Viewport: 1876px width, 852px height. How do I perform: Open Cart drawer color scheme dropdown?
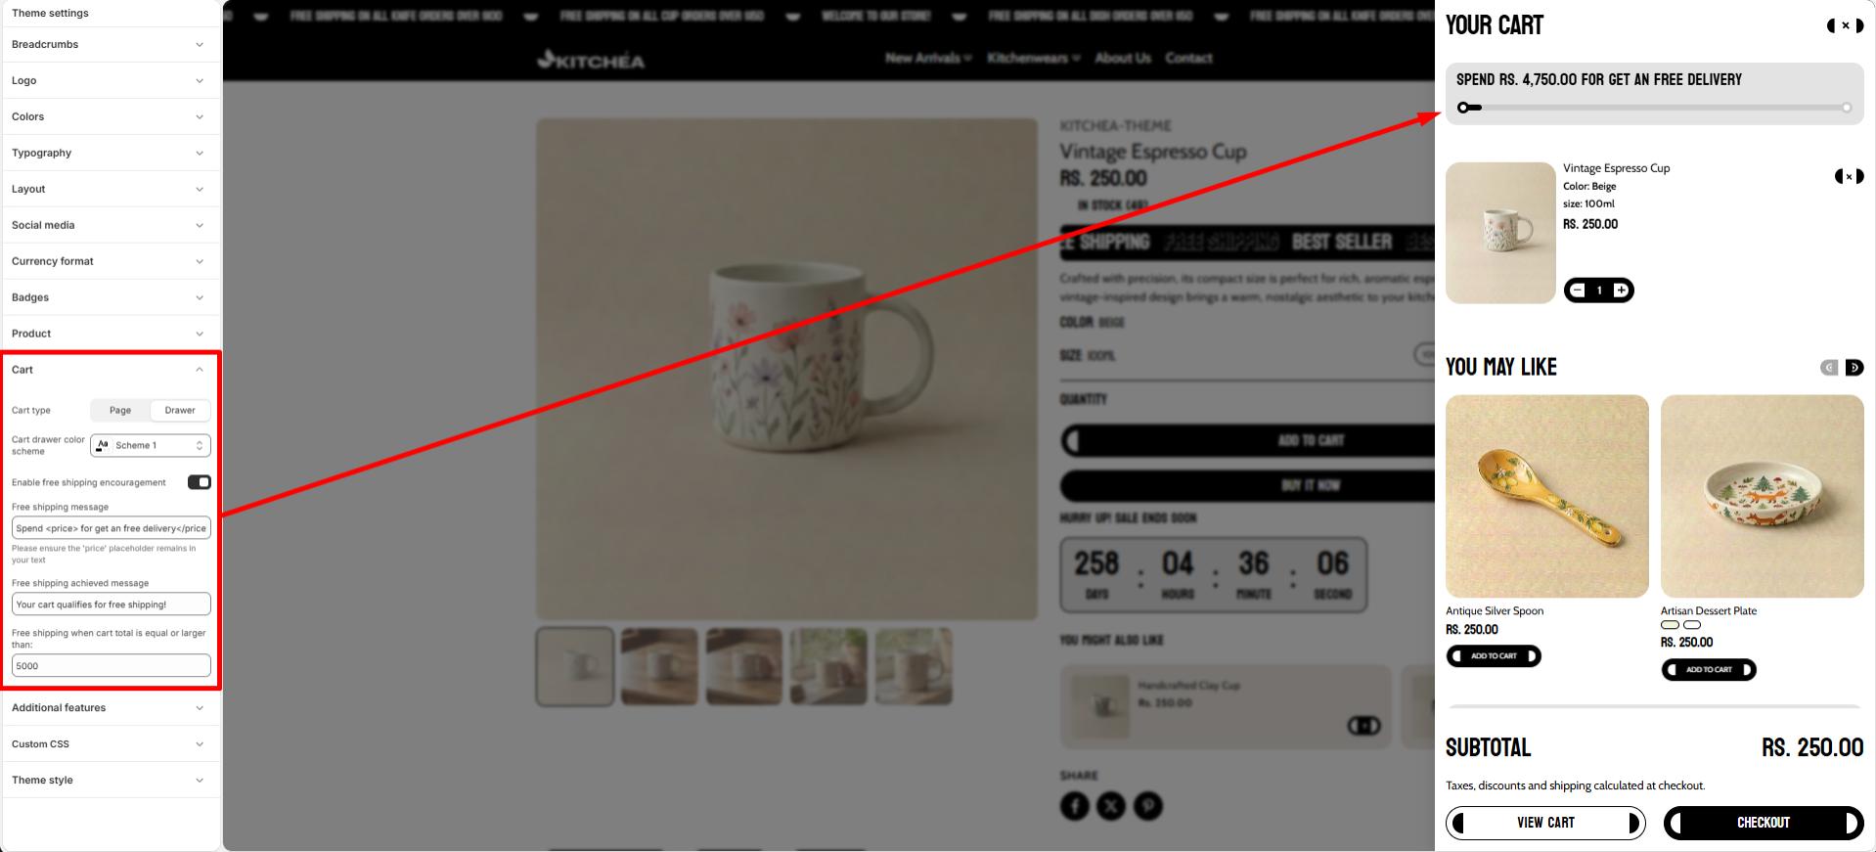pos(151,445)
